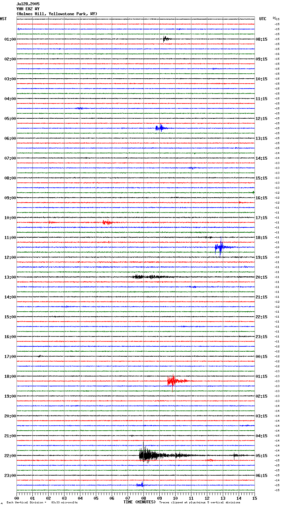Click the '00' minute axis tick label
This screenshot has width=281, height=507.
coord(17,498)
